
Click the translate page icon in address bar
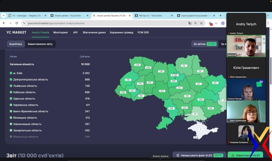[190, 23]
